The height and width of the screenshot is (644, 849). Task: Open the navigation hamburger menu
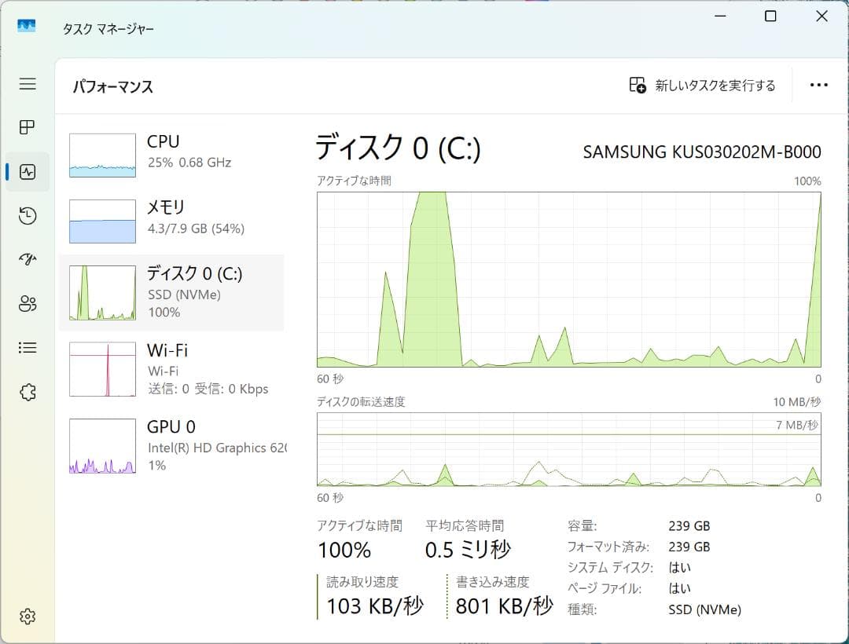pyautogui.click(x=27, y=84)
